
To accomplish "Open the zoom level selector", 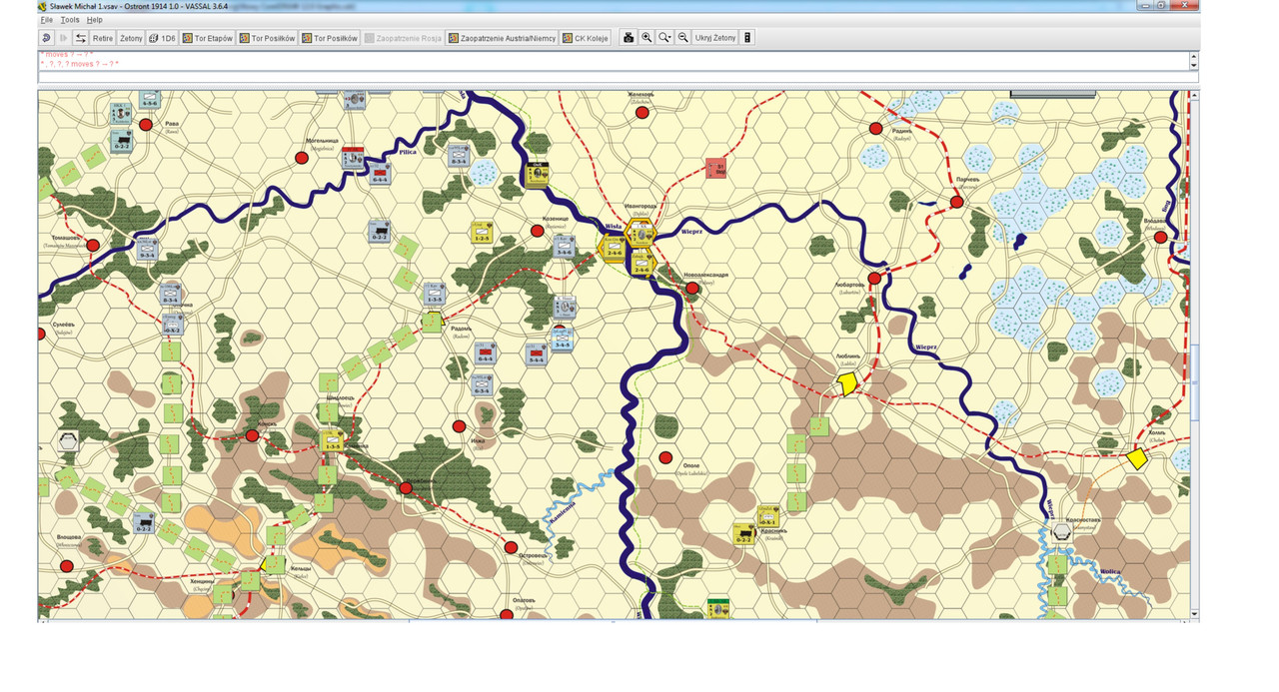I will (x=664, y=38).
